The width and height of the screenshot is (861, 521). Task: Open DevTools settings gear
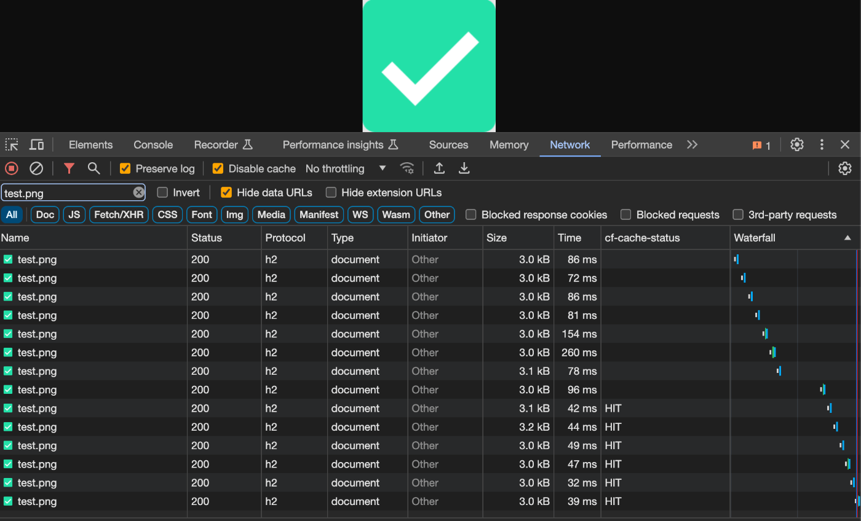coord(797,144)
